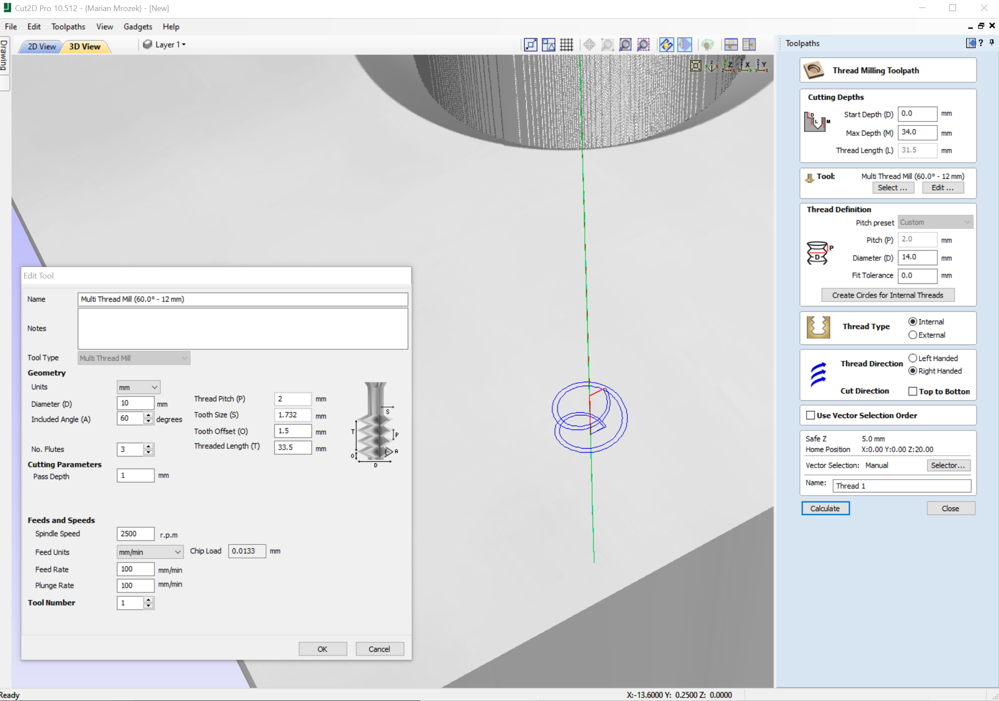
Task: Click the zoom to selection toolbar icon
Action: click(643, 44)
